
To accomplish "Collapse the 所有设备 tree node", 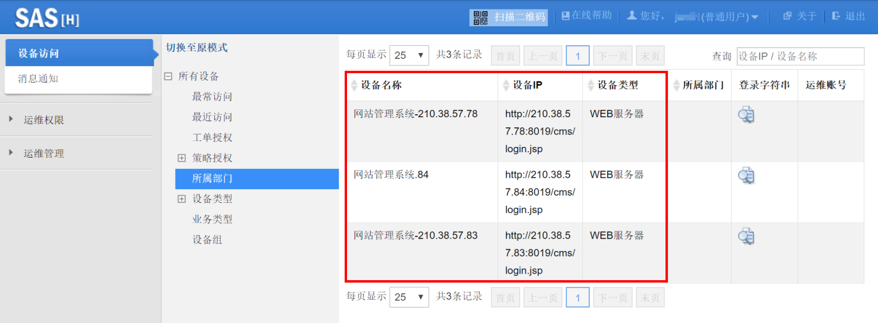I will coord(168,76).
